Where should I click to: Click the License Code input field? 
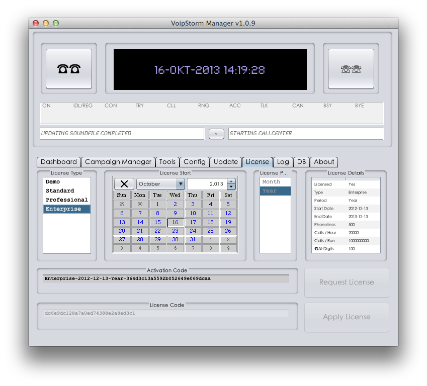point(166,313)
